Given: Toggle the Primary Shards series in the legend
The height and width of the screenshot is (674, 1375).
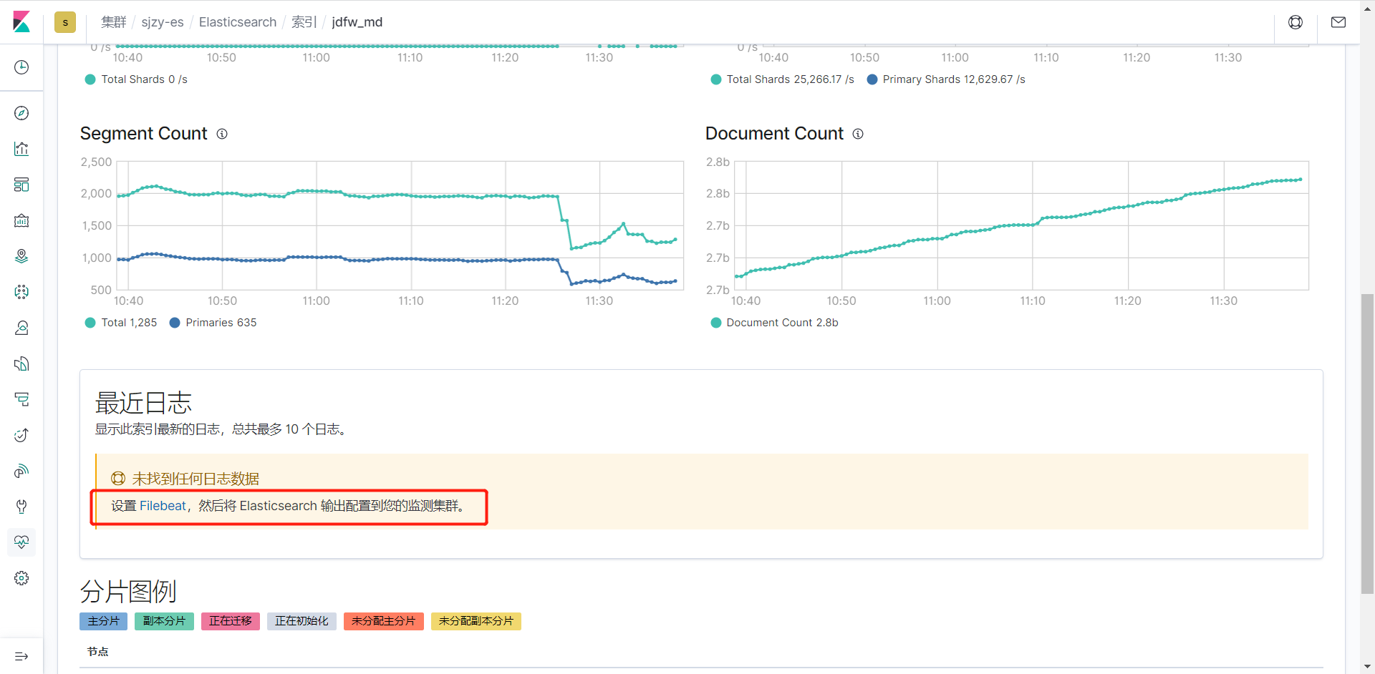Looking at the screenshot, I should (x=946, y=79).
